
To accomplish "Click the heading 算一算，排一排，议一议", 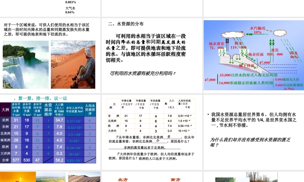I will point(40,99).
